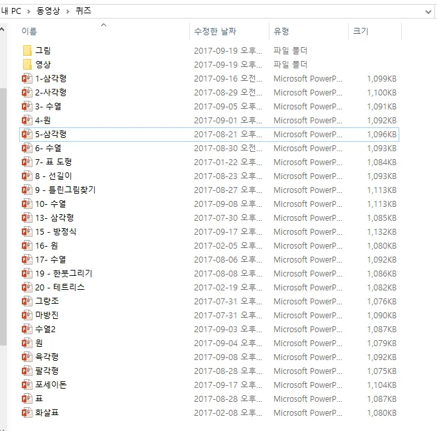The image size is (437, 431).
Task: Click the 6- 수열 file icon
Action: point(27,149)
